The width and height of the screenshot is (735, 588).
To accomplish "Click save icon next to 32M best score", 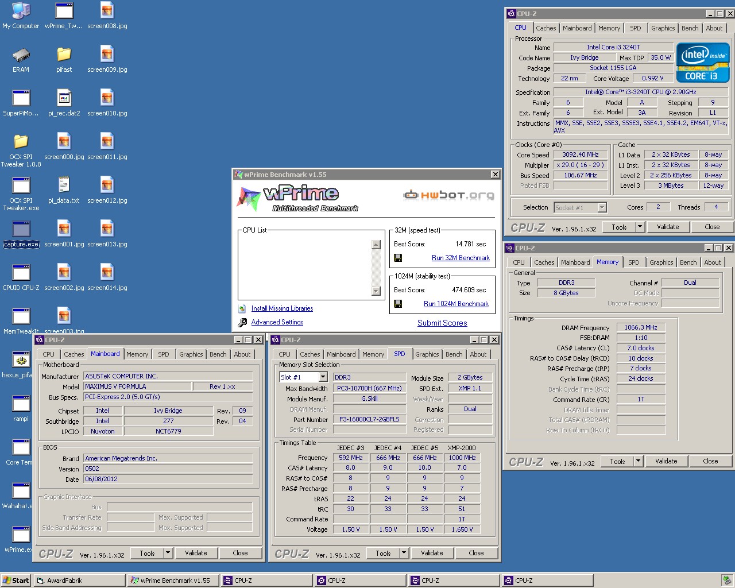I will 398,258.
